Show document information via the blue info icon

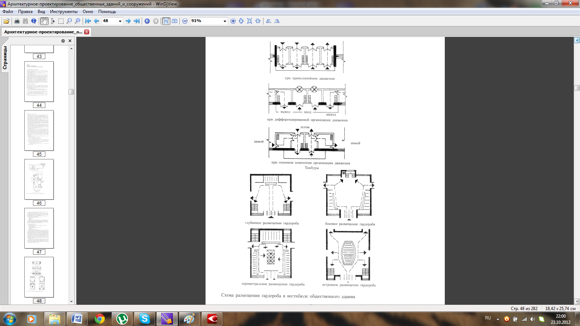click(34, 21)
